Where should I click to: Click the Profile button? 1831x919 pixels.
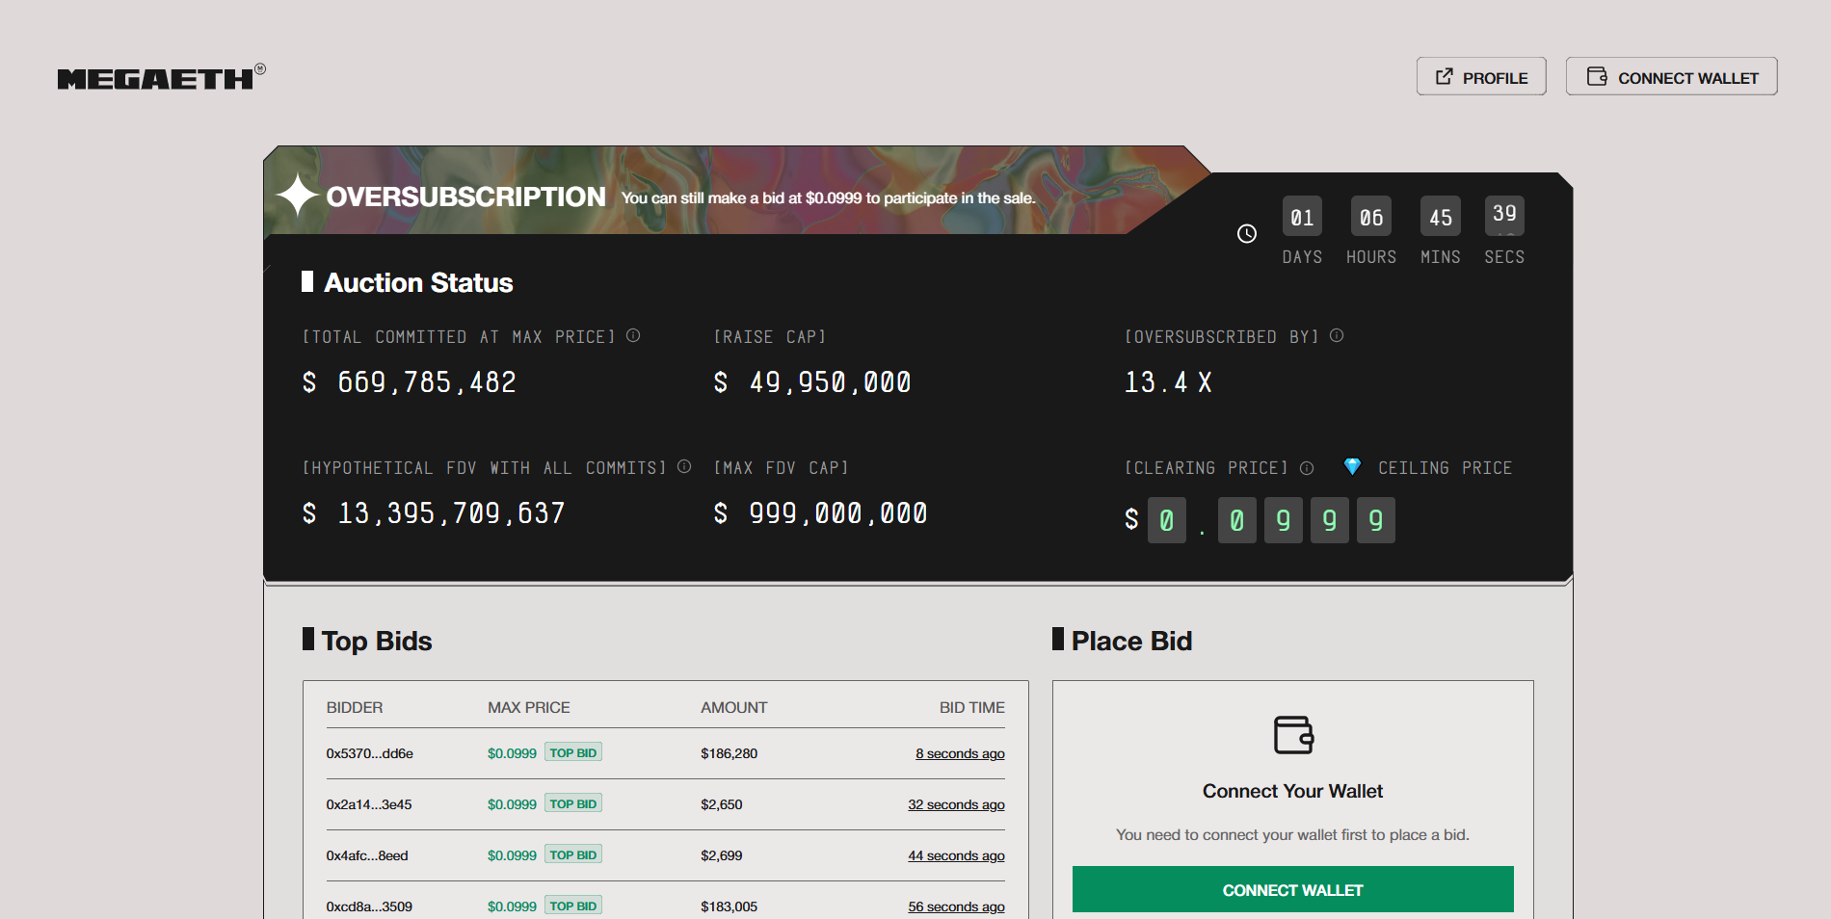1481,76
